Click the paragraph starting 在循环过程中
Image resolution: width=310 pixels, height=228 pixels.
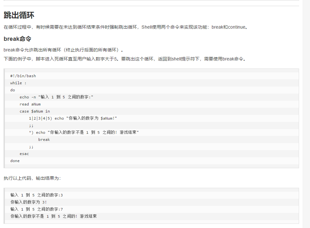126,27
